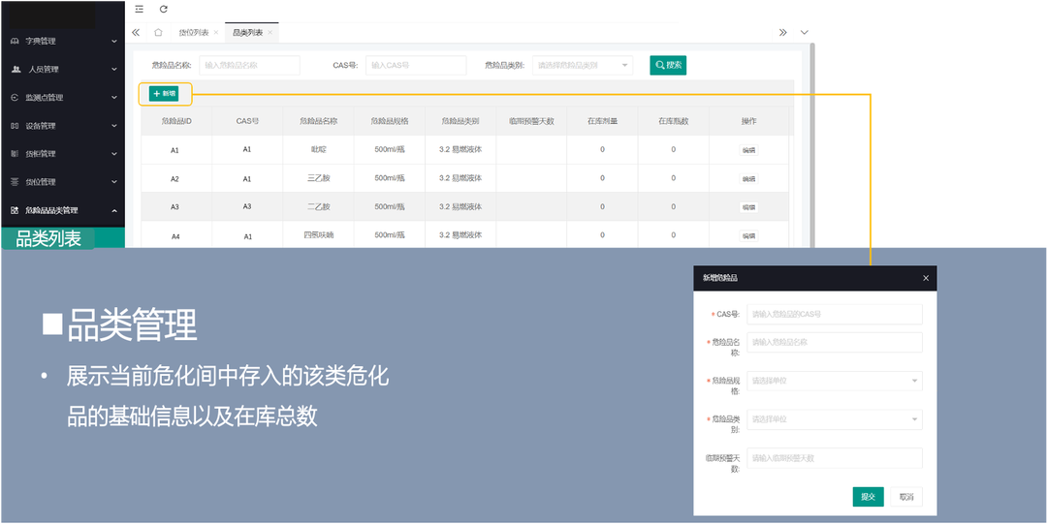This screenshot has width=1047, height=524.
Task: Expand 设备管理 using its chevron
Action: [x=114, y=126]
